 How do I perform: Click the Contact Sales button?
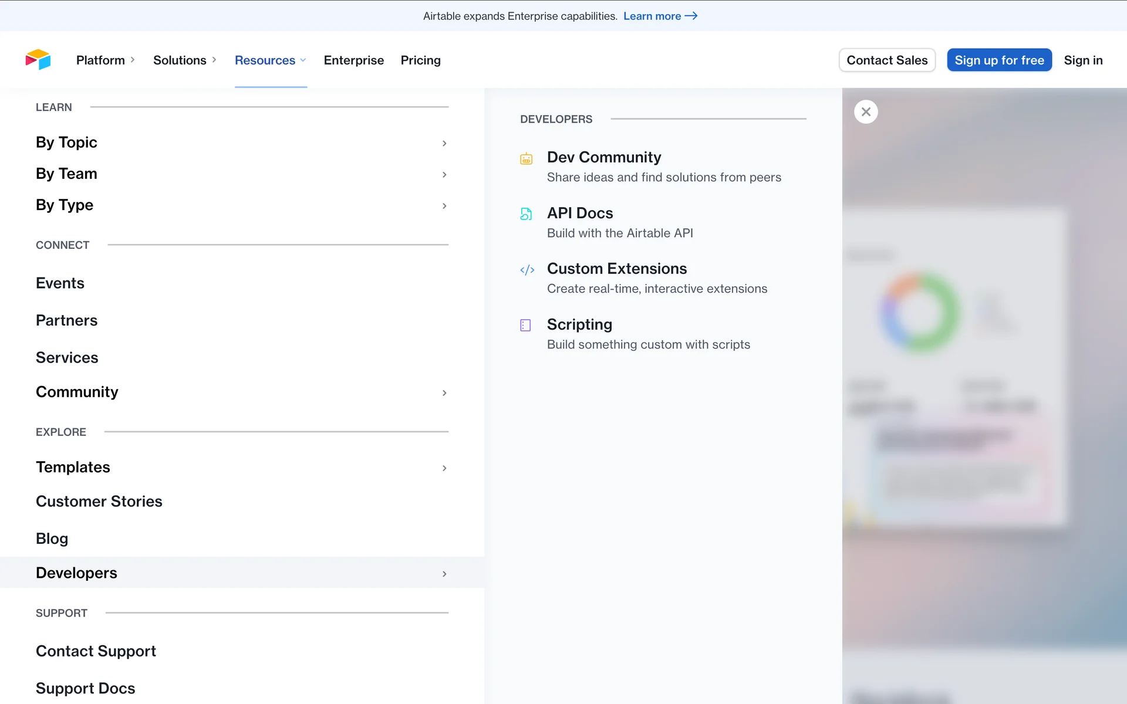(887, 60)
